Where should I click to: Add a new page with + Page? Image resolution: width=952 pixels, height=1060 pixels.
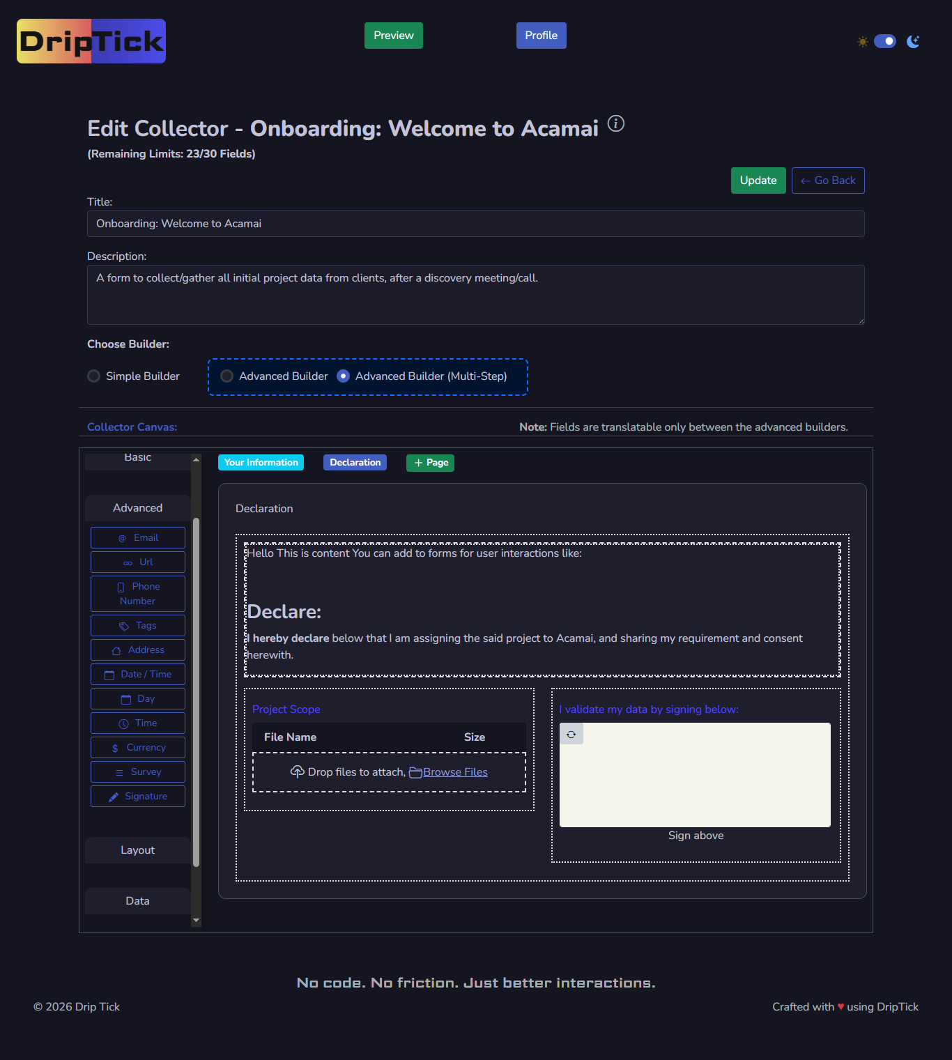pyautogui.click(x=431, y=463)
